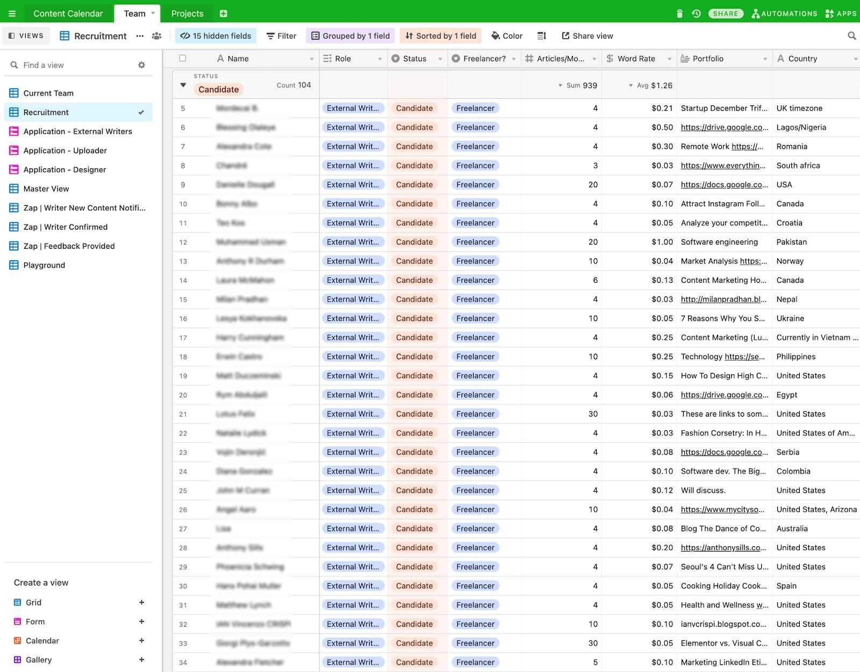Select all rows header checkbox
860x672 pixels.
click(183, 58)
